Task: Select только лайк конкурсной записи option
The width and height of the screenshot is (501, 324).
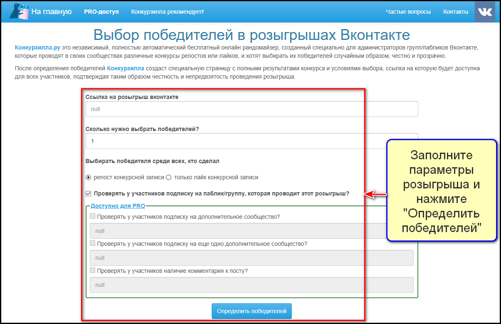Action: click(169, 178)
